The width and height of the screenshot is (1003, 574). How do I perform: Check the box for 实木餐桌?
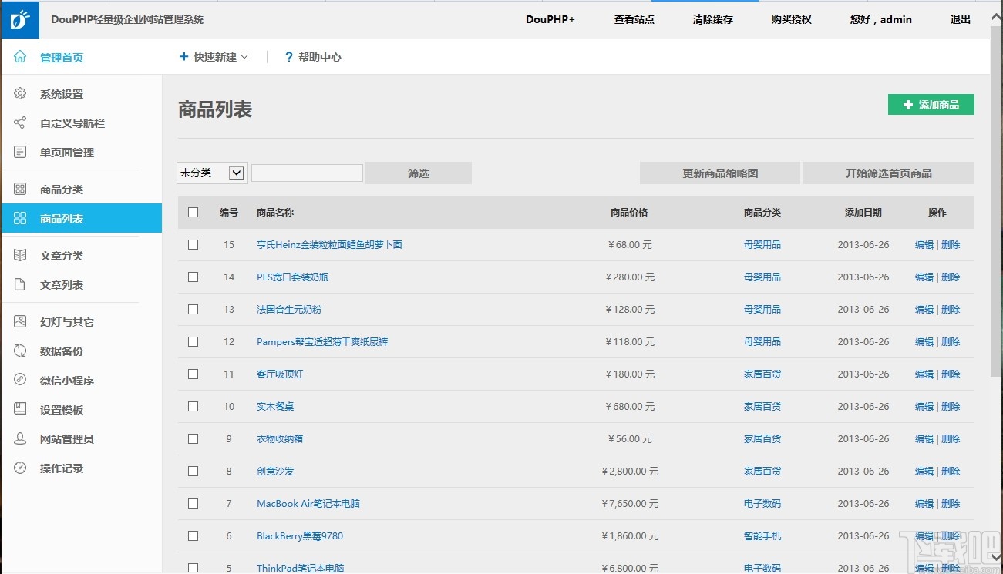tap(193, 407)
